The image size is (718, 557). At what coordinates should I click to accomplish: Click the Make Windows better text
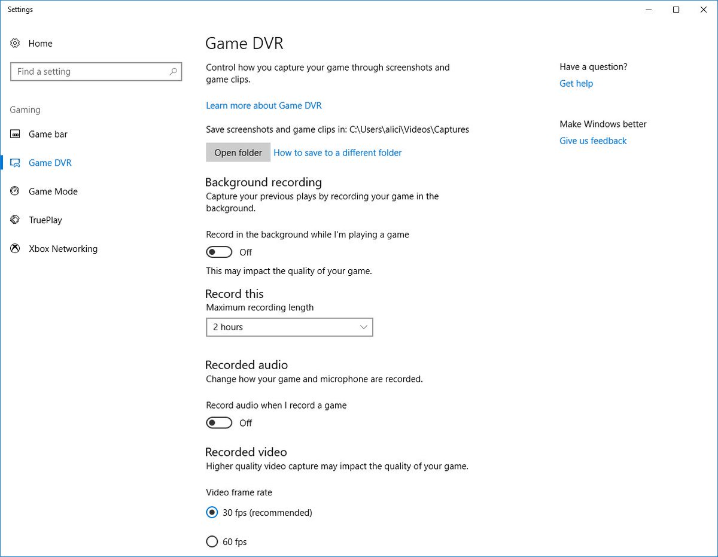603,124
